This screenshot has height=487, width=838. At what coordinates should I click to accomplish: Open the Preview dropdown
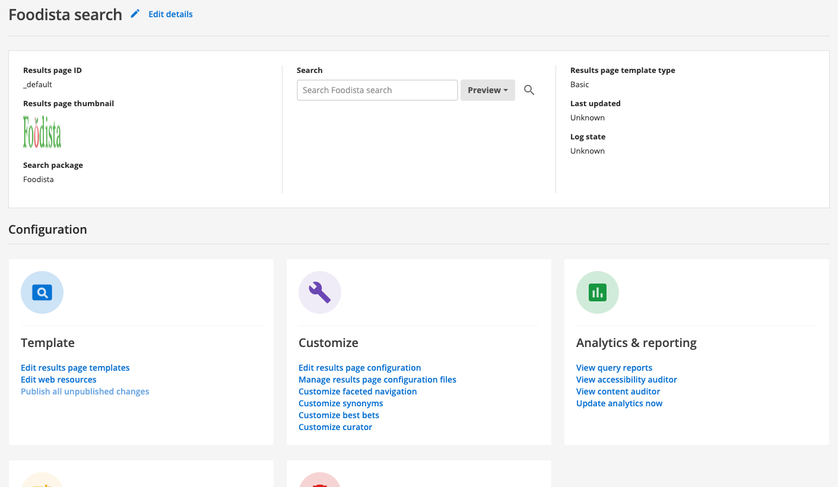click(x=487, y=90)
